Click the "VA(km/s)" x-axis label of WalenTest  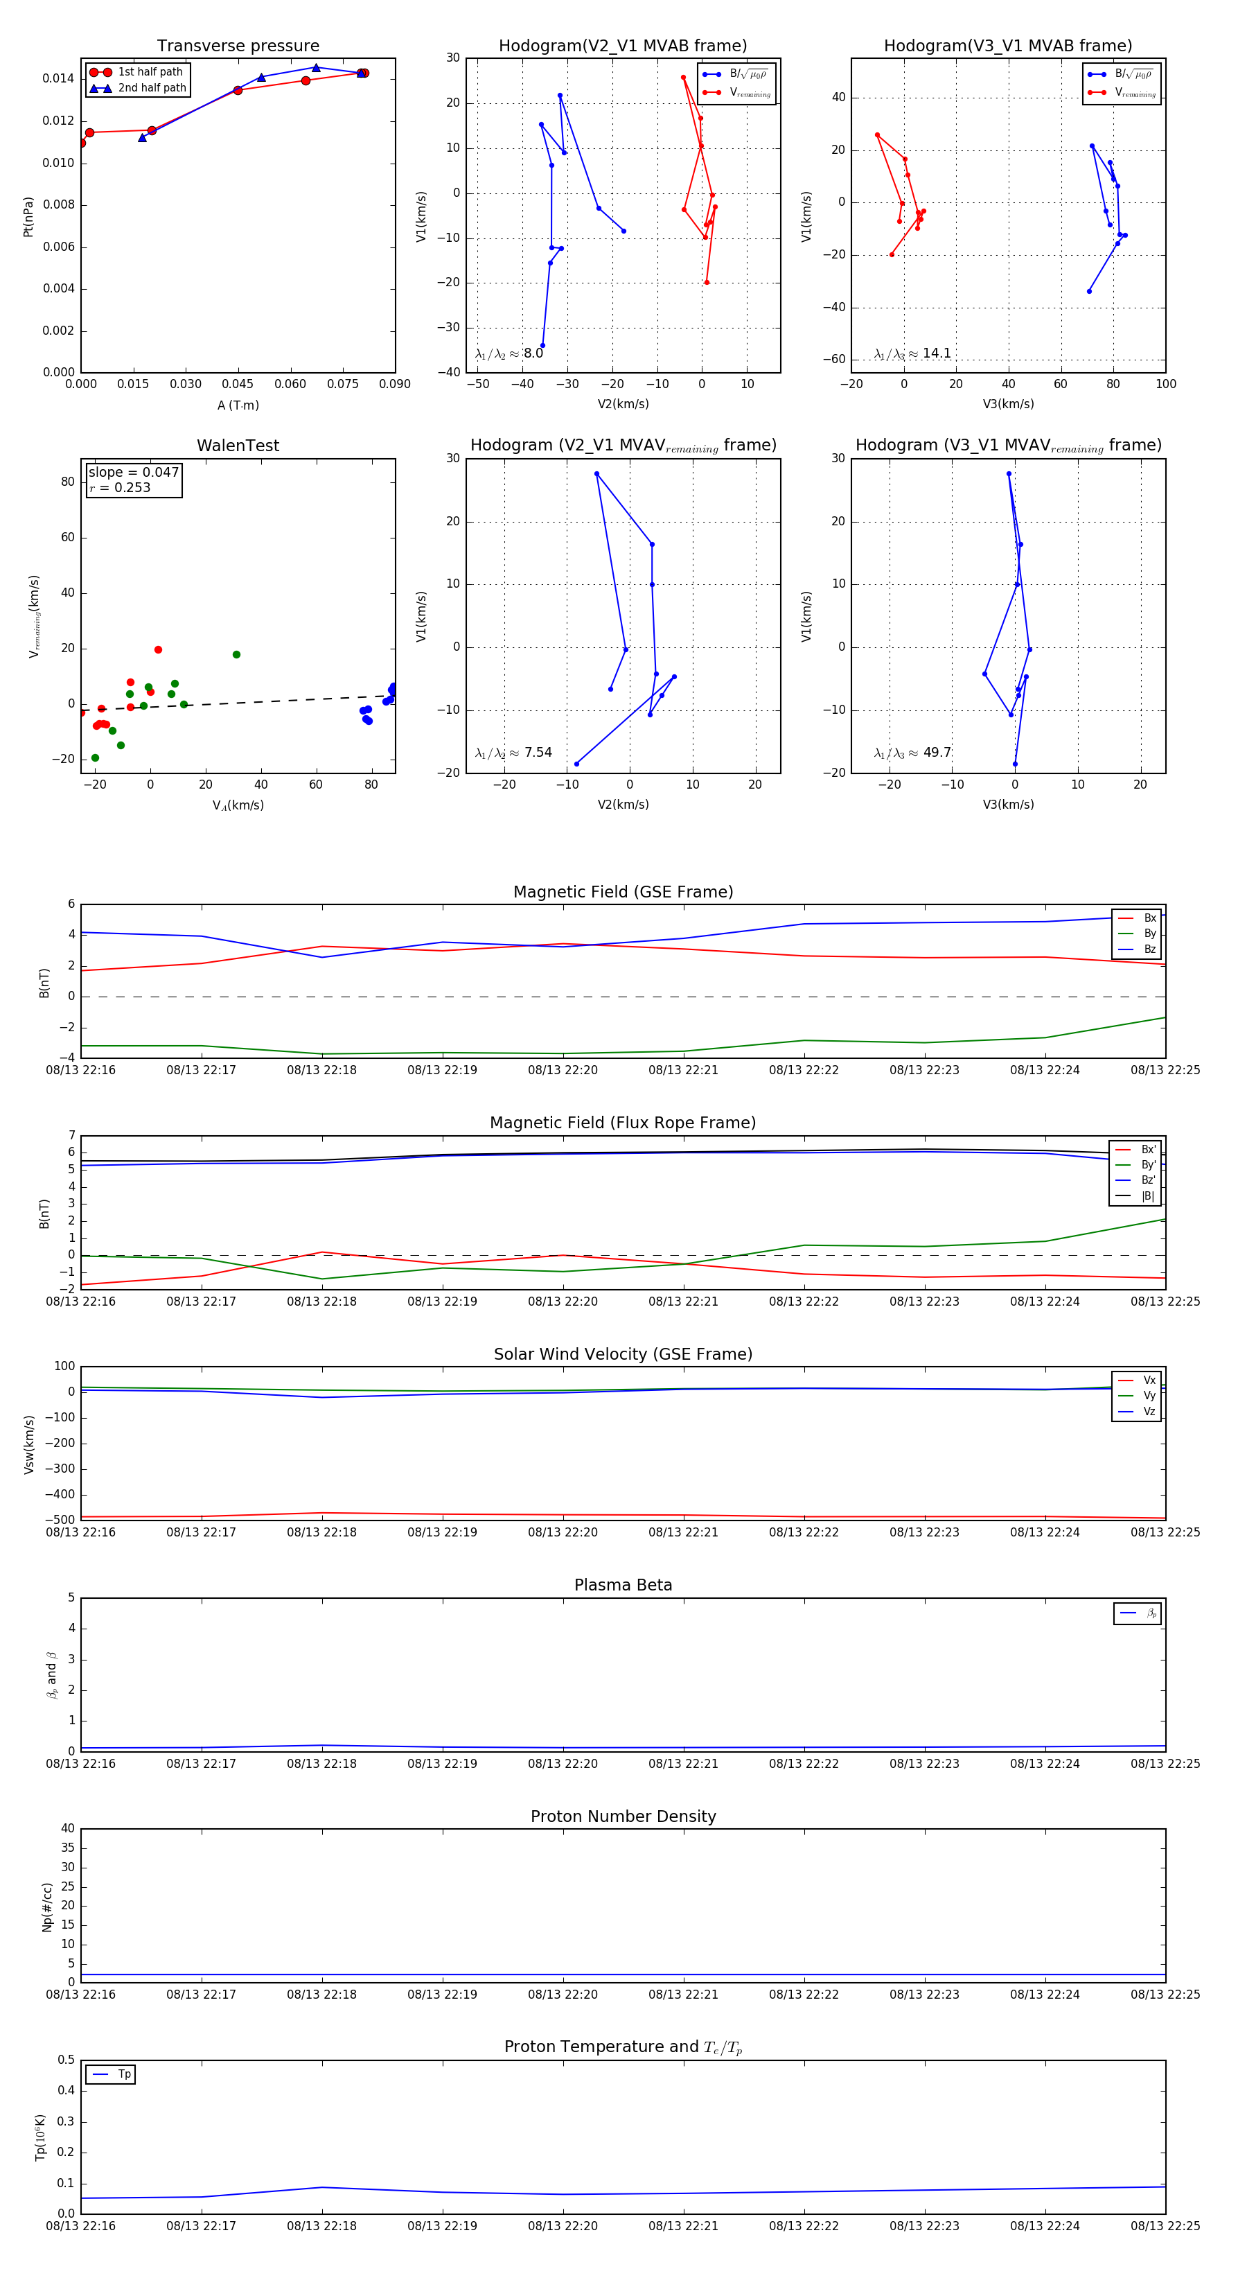tap(238, 805)
